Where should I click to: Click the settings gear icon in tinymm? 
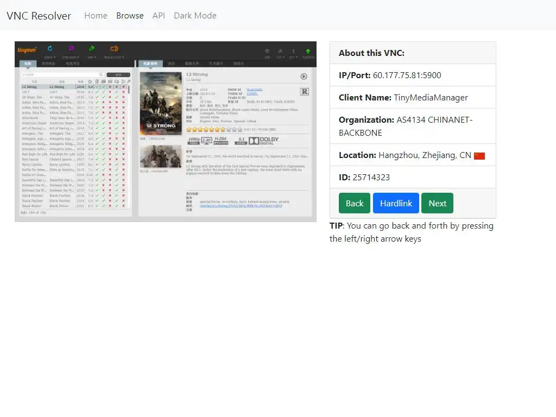coord(267,51)
